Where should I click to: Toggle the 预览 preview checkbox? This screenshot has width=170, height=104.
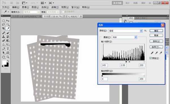pos(151,58)
